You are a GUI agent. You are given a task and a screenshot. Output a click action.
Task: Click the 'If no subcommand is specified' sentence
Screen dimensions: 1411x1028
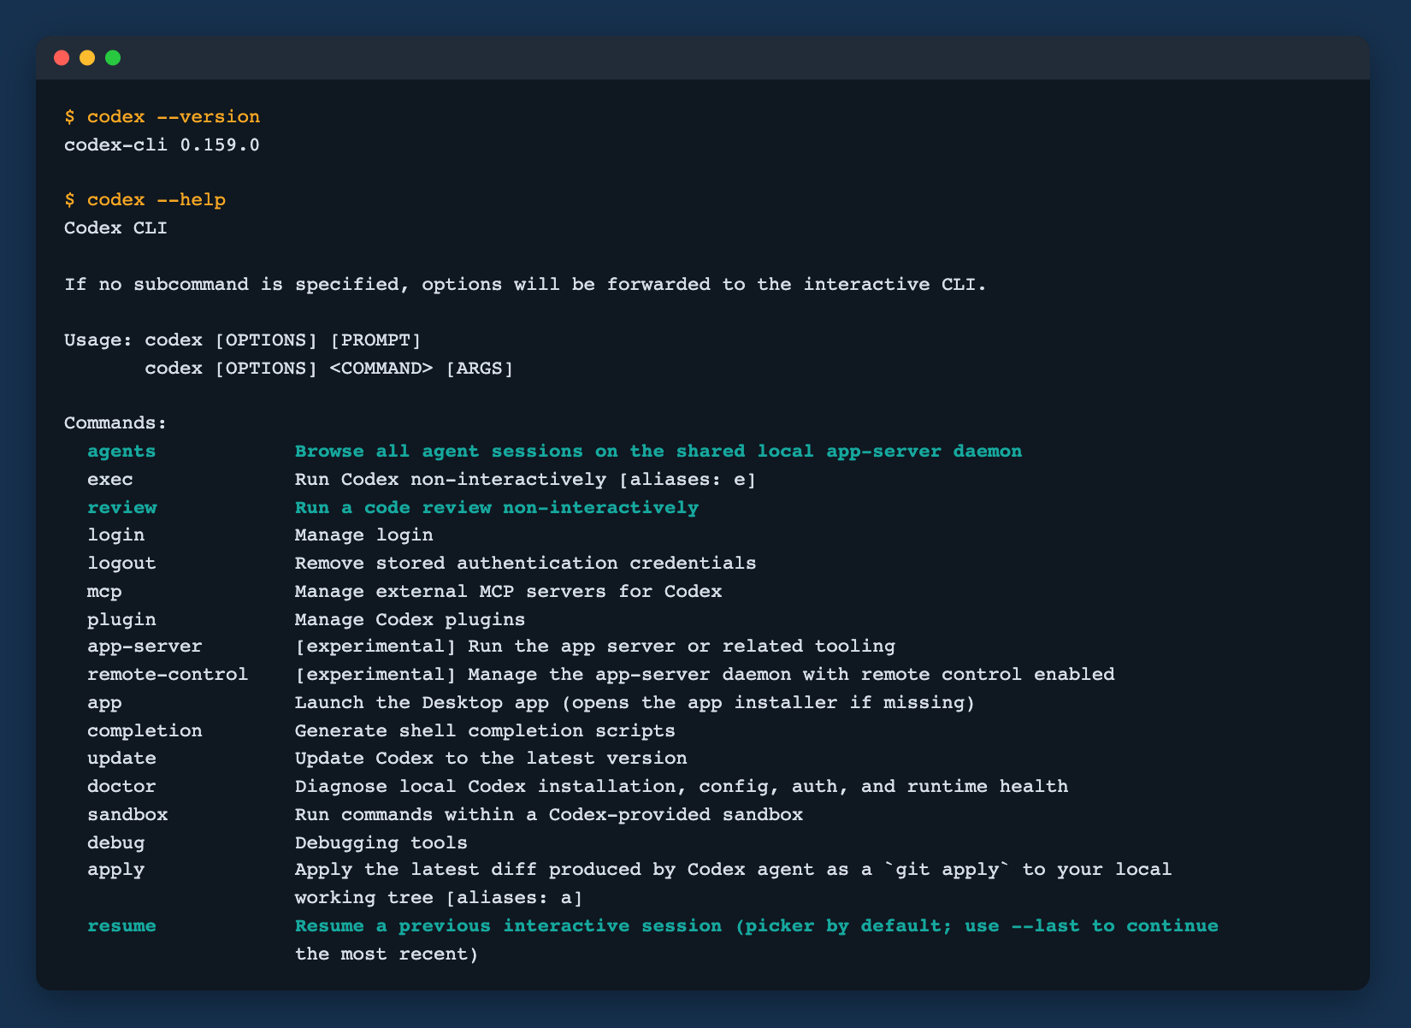[526, 284]
